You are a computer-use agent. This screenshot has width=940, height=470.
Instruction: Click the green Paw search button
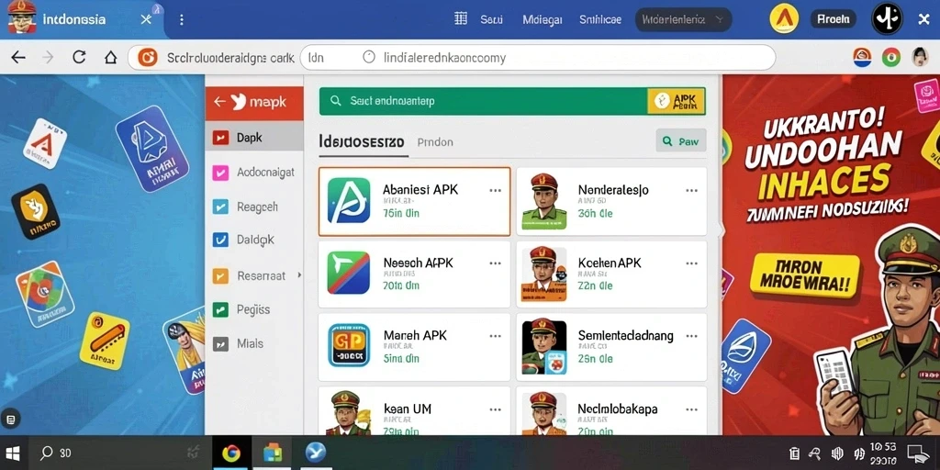click(681, 141)
